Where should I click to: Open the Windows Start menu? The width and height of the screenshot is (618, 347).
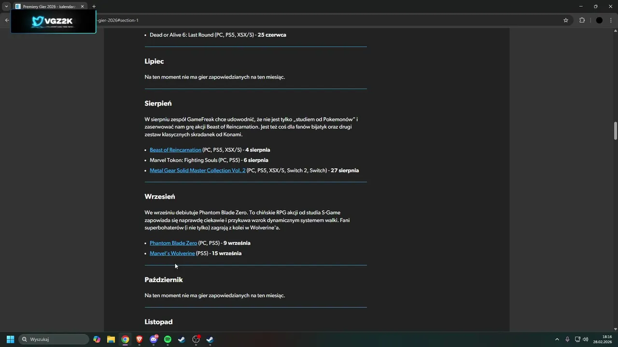coord(10,339)
